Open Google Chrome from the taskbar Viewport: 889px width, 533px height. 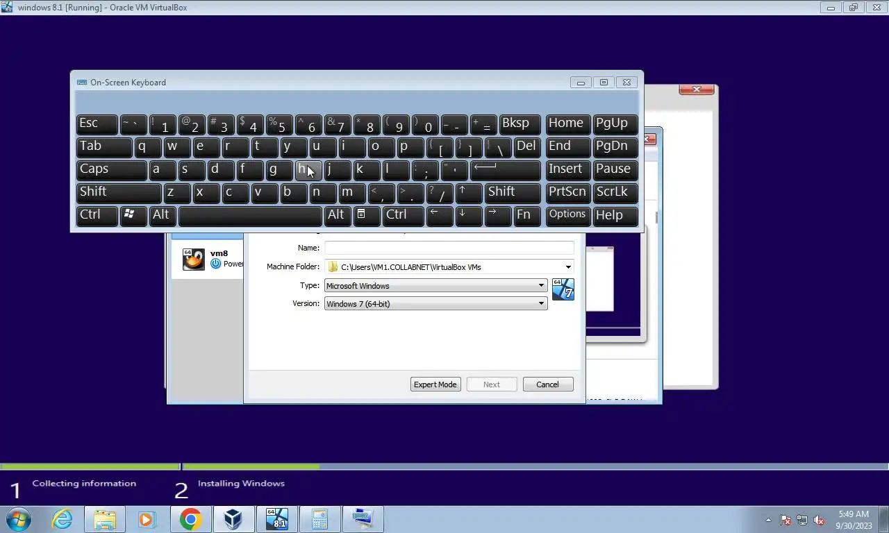pyautogui.click(x=190, y=519)
